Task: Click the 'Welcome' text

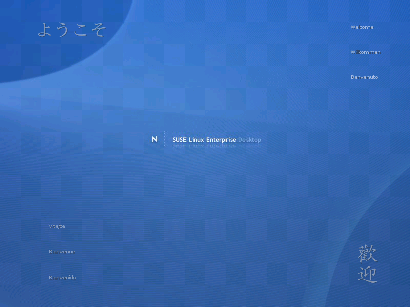Action: (362, 27)
